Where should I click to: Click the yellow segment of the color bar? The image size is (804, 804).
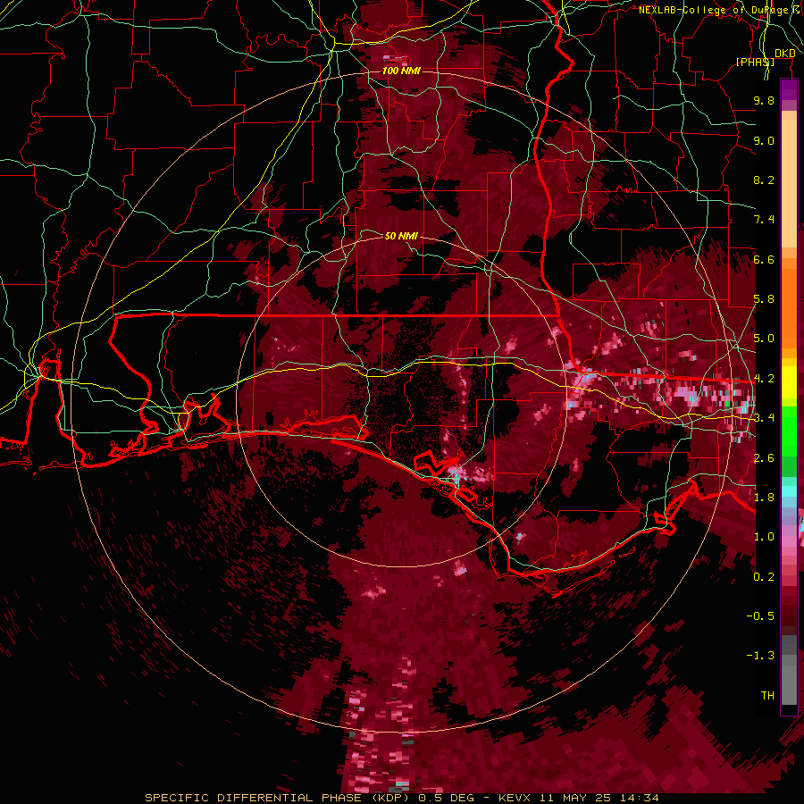(x=789, y=382)
